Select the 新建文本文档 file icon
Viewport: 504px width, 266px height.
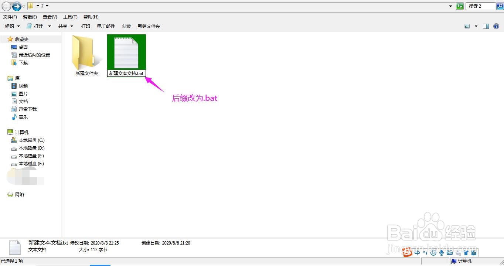point(126,52)
